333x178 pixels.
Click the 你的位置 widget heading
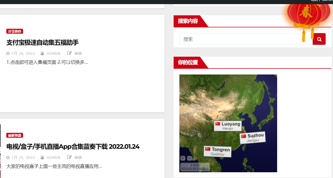pos(188,62)
